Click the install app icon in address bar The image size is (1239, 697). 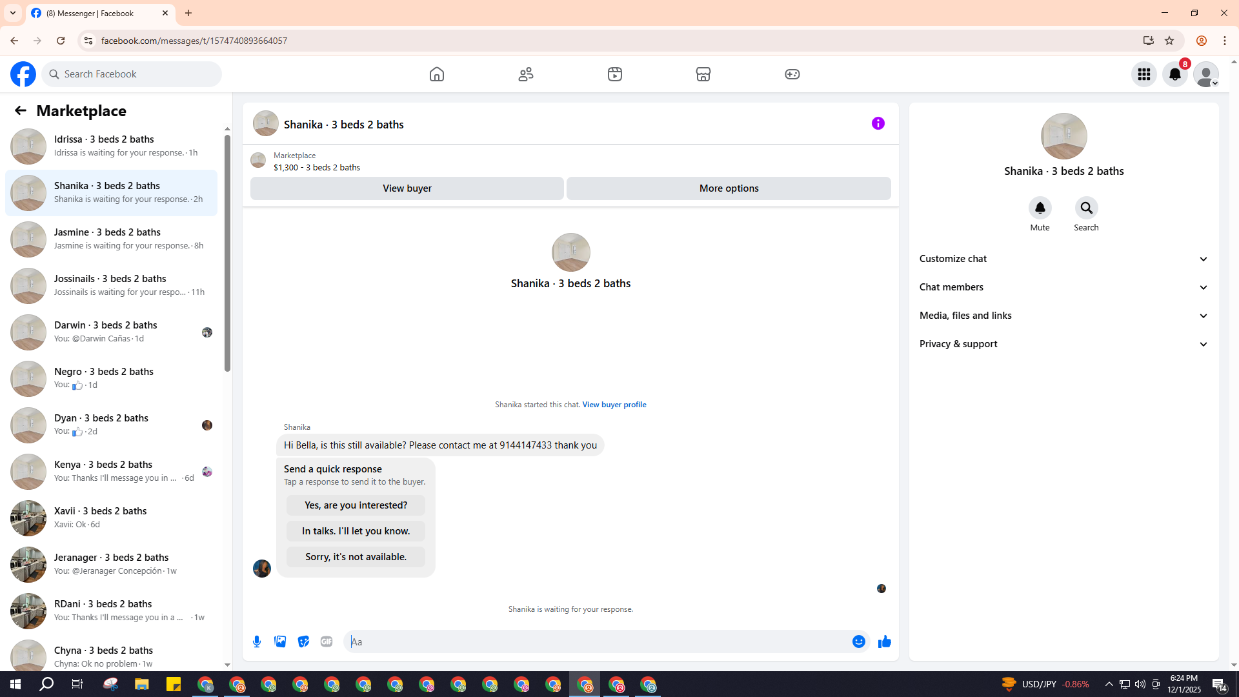(x=1149, y=41)
